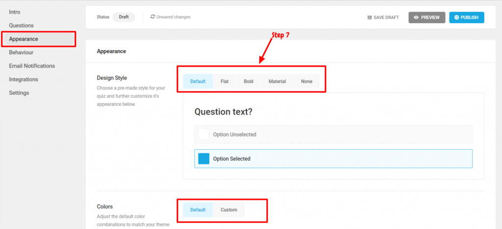The height and width of the screenshot is (229, 502).
Task: Click the 'Question text?' preview heading
Action: [225, 111]
